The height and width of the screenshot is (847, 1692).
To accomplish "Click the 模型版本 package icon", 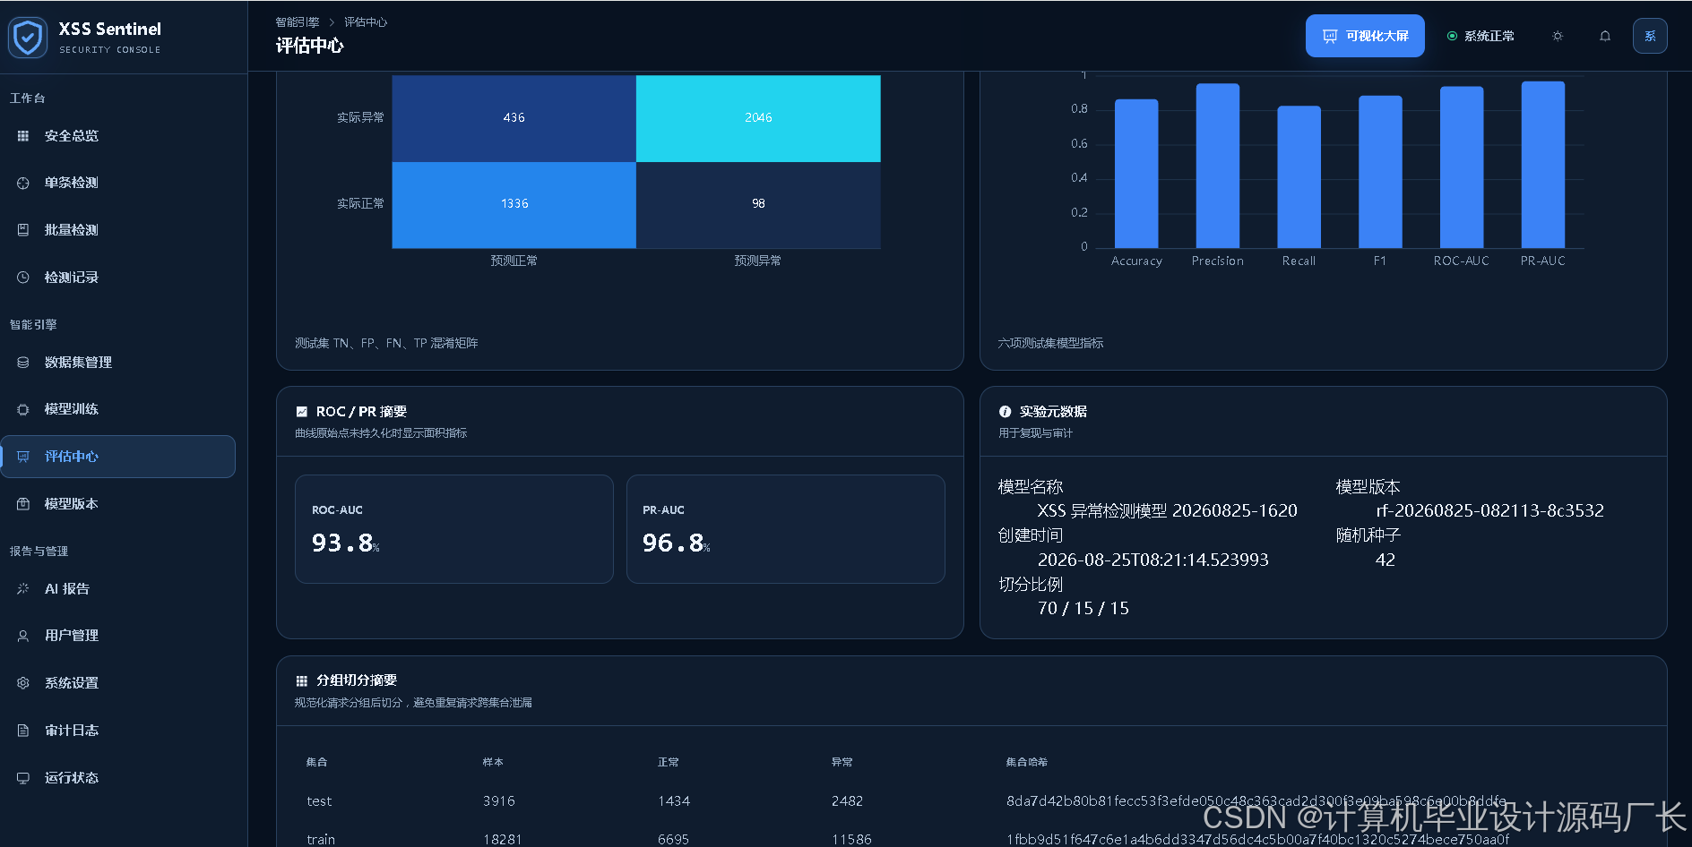I will 23,504.
